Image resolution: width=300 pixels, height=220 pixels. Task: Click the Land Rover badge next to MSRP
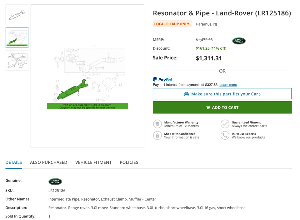point(239,41)
